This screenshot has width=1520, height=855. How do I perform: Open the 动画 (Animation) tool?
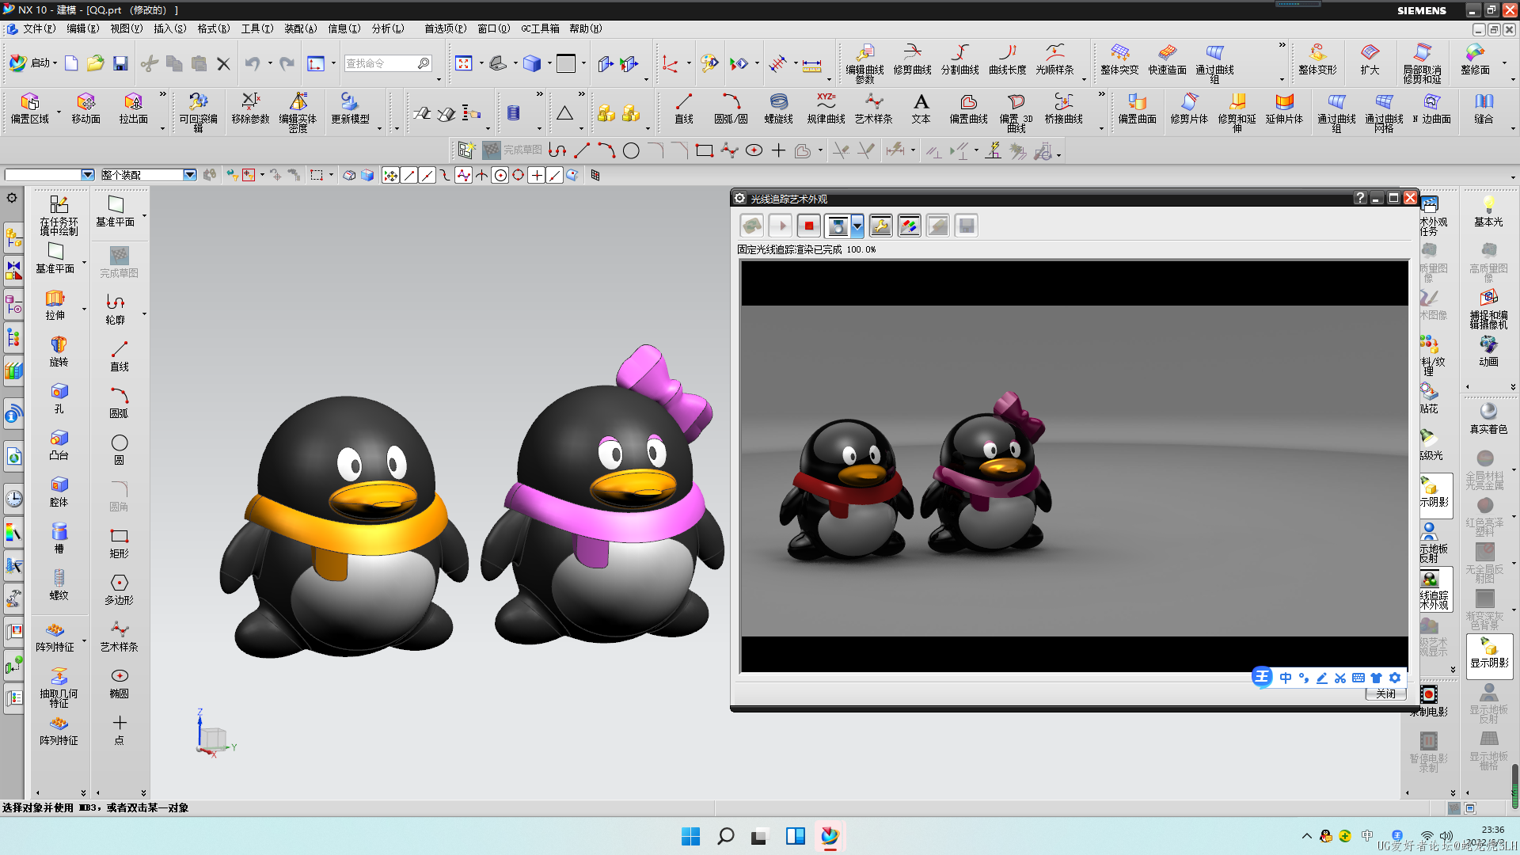(x=1488, y=351)
